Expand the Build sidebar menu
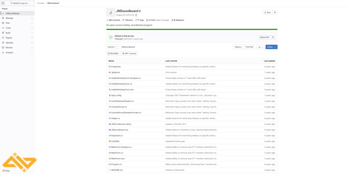Viewport: 349px width, 174px height. click(x=17, y=33)
